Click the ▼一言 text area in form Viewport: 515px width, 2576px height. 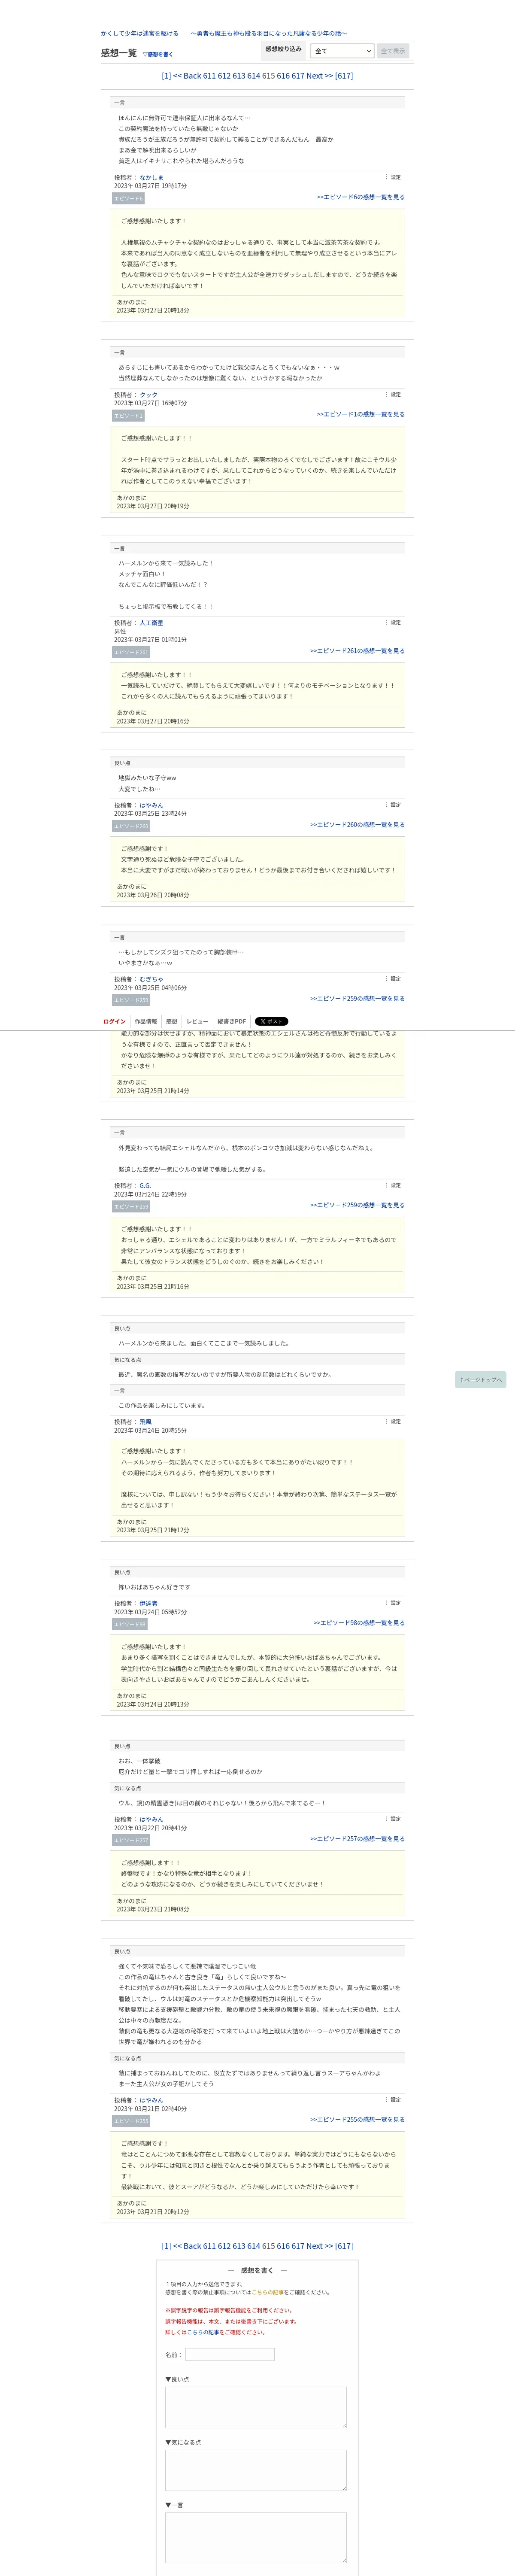(x=256, y=2537)
